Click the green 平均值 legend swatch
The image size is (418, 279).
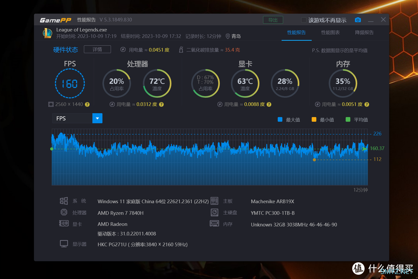click(x=348, y=119)
